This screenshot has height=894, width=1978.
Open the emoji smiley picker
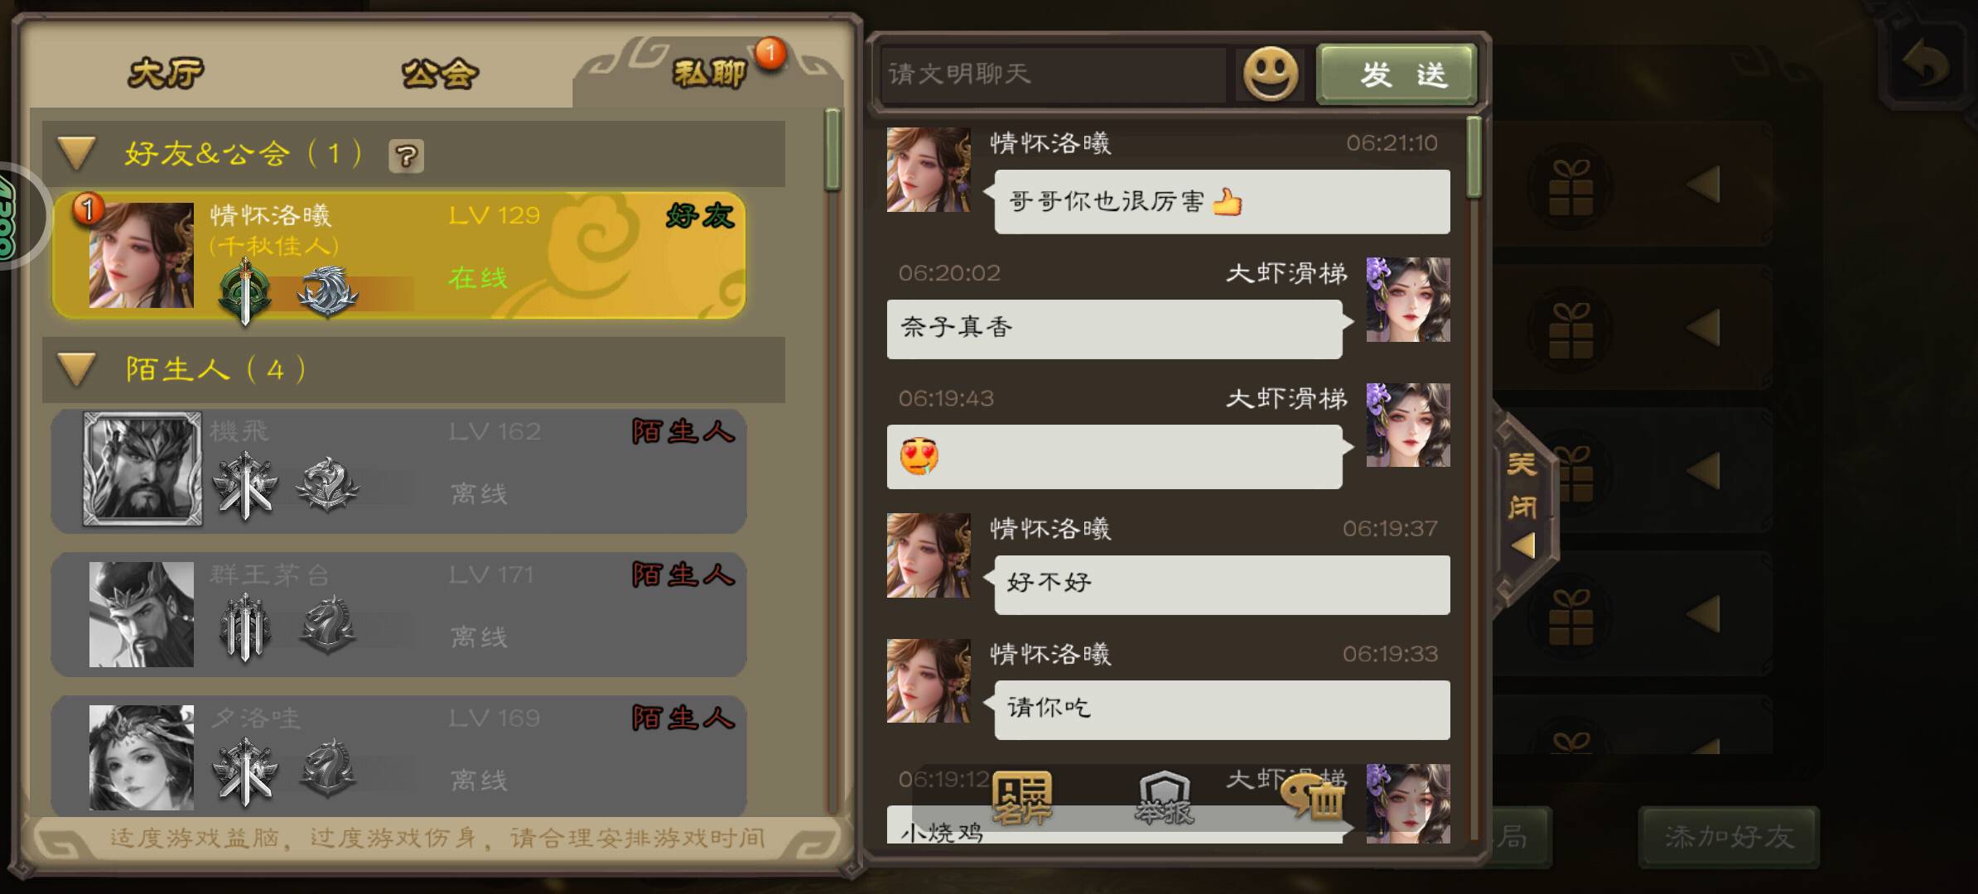pyautogui.click(x=1270, y=74)
